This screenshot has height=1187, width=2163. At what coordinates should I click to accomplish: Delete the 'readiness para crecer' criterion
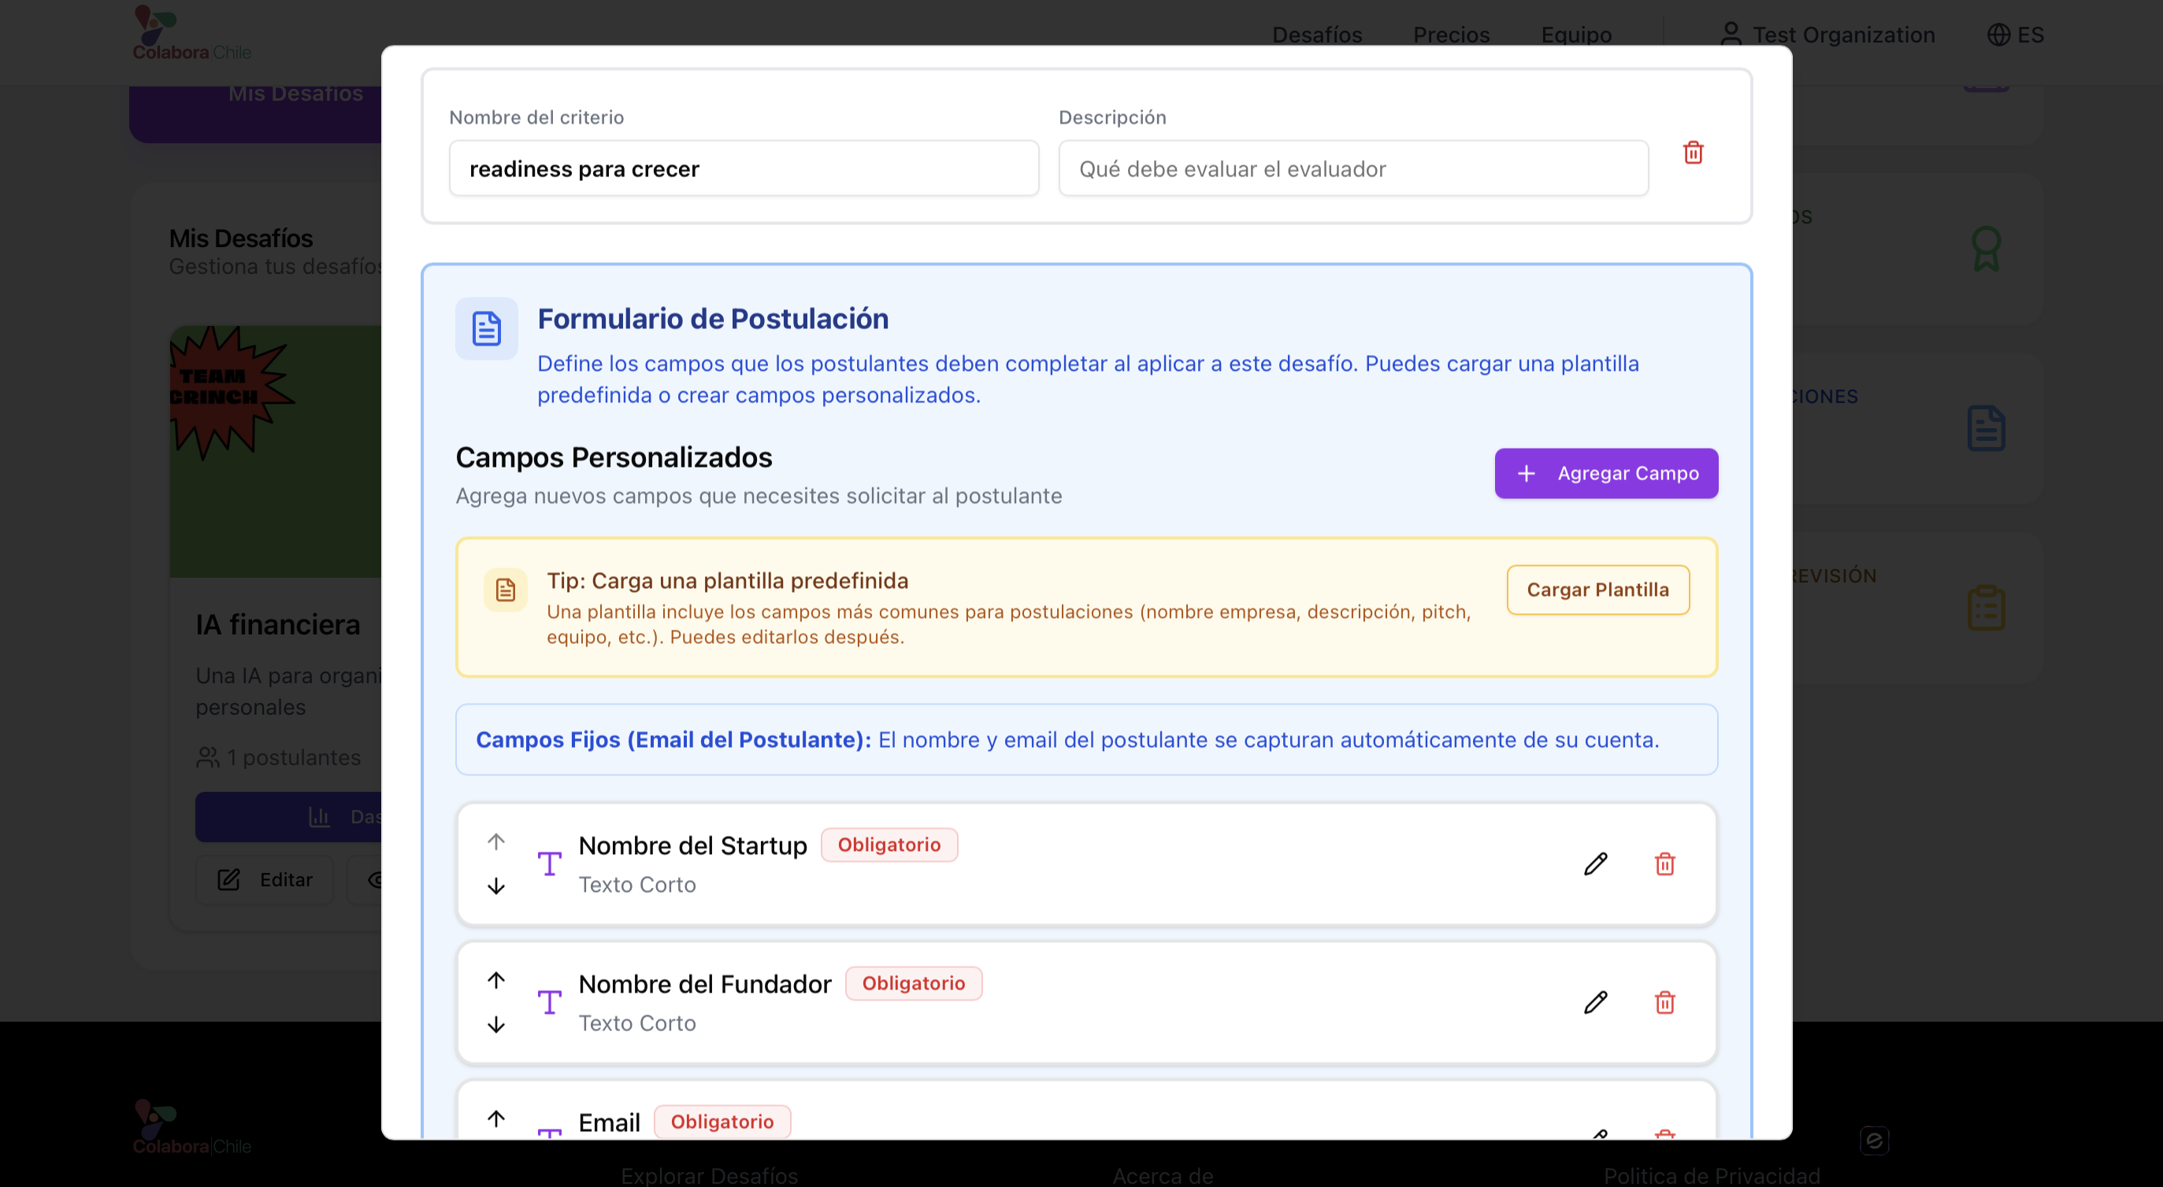click(x=1693, y=153)
